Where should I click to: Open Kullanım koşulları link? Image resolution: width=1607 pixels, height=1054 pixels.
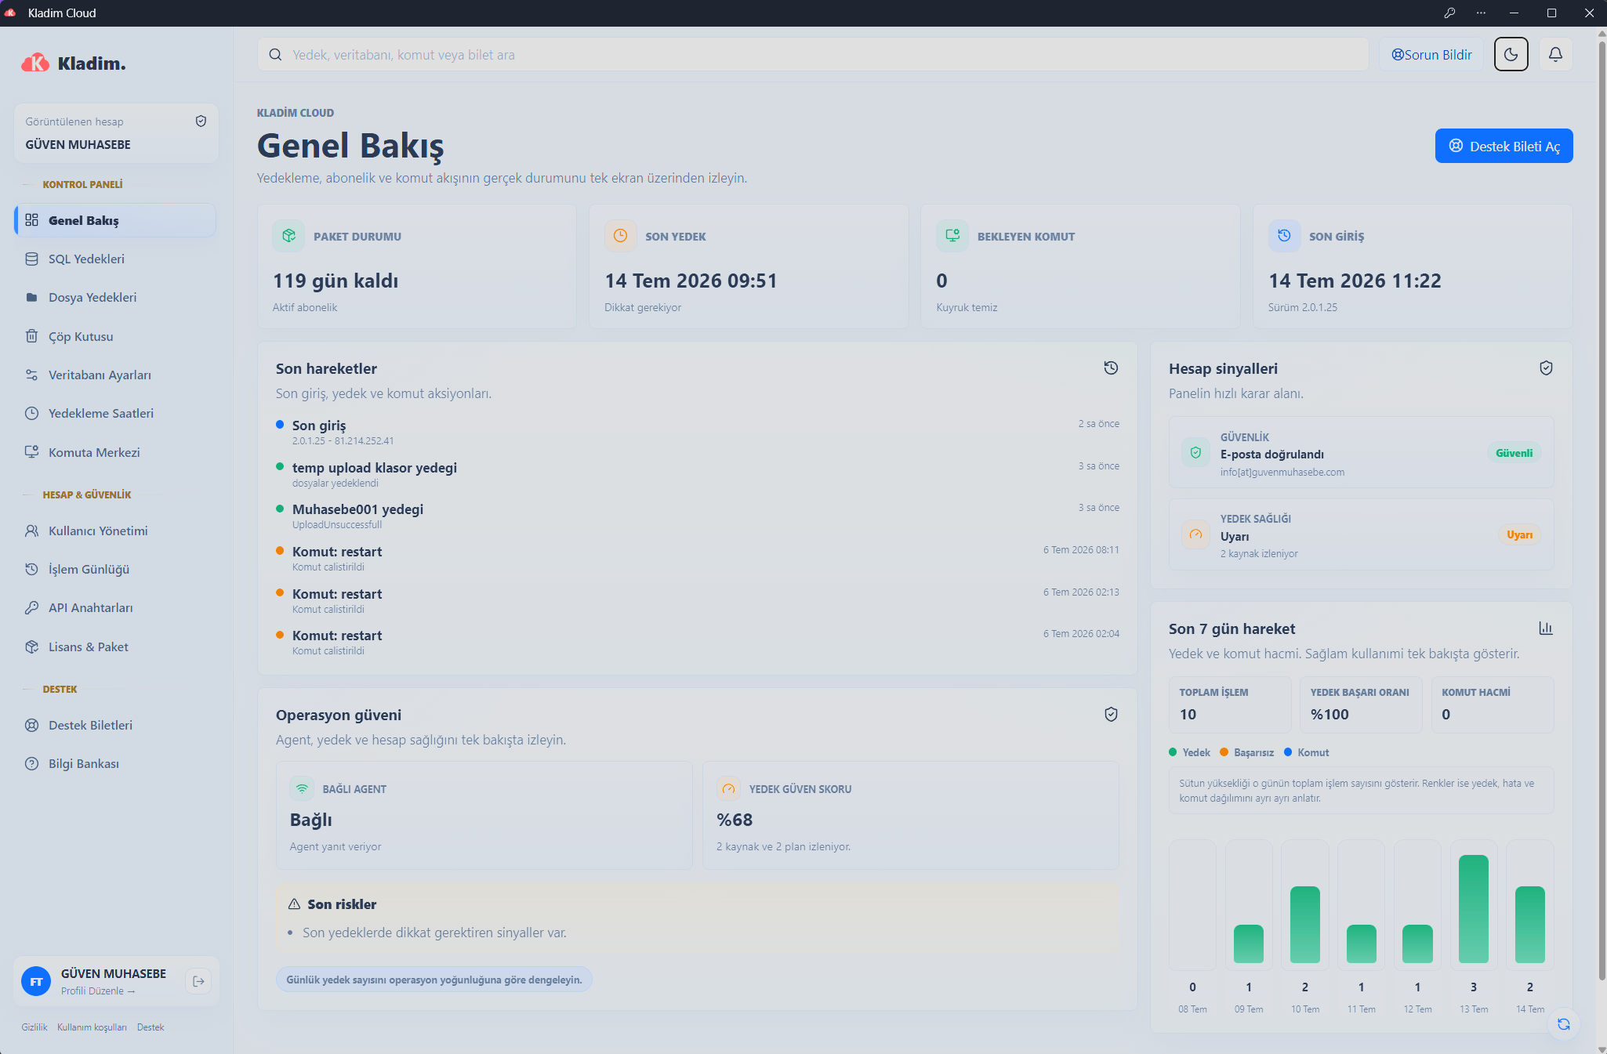pos(92,1027)
